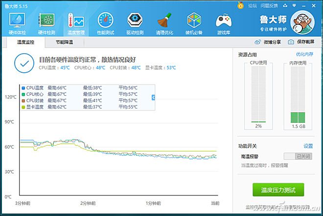Collapse the temperature legend panel arrow
323x216 pixels.
pos(153,98)
